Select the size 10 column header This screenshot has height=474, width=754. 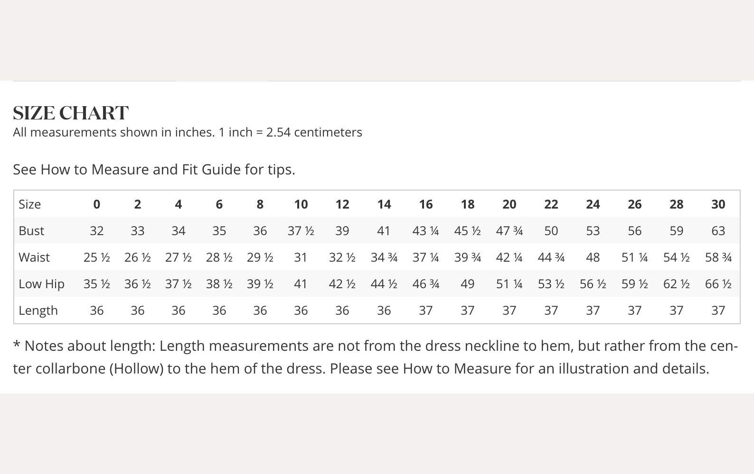301,204
